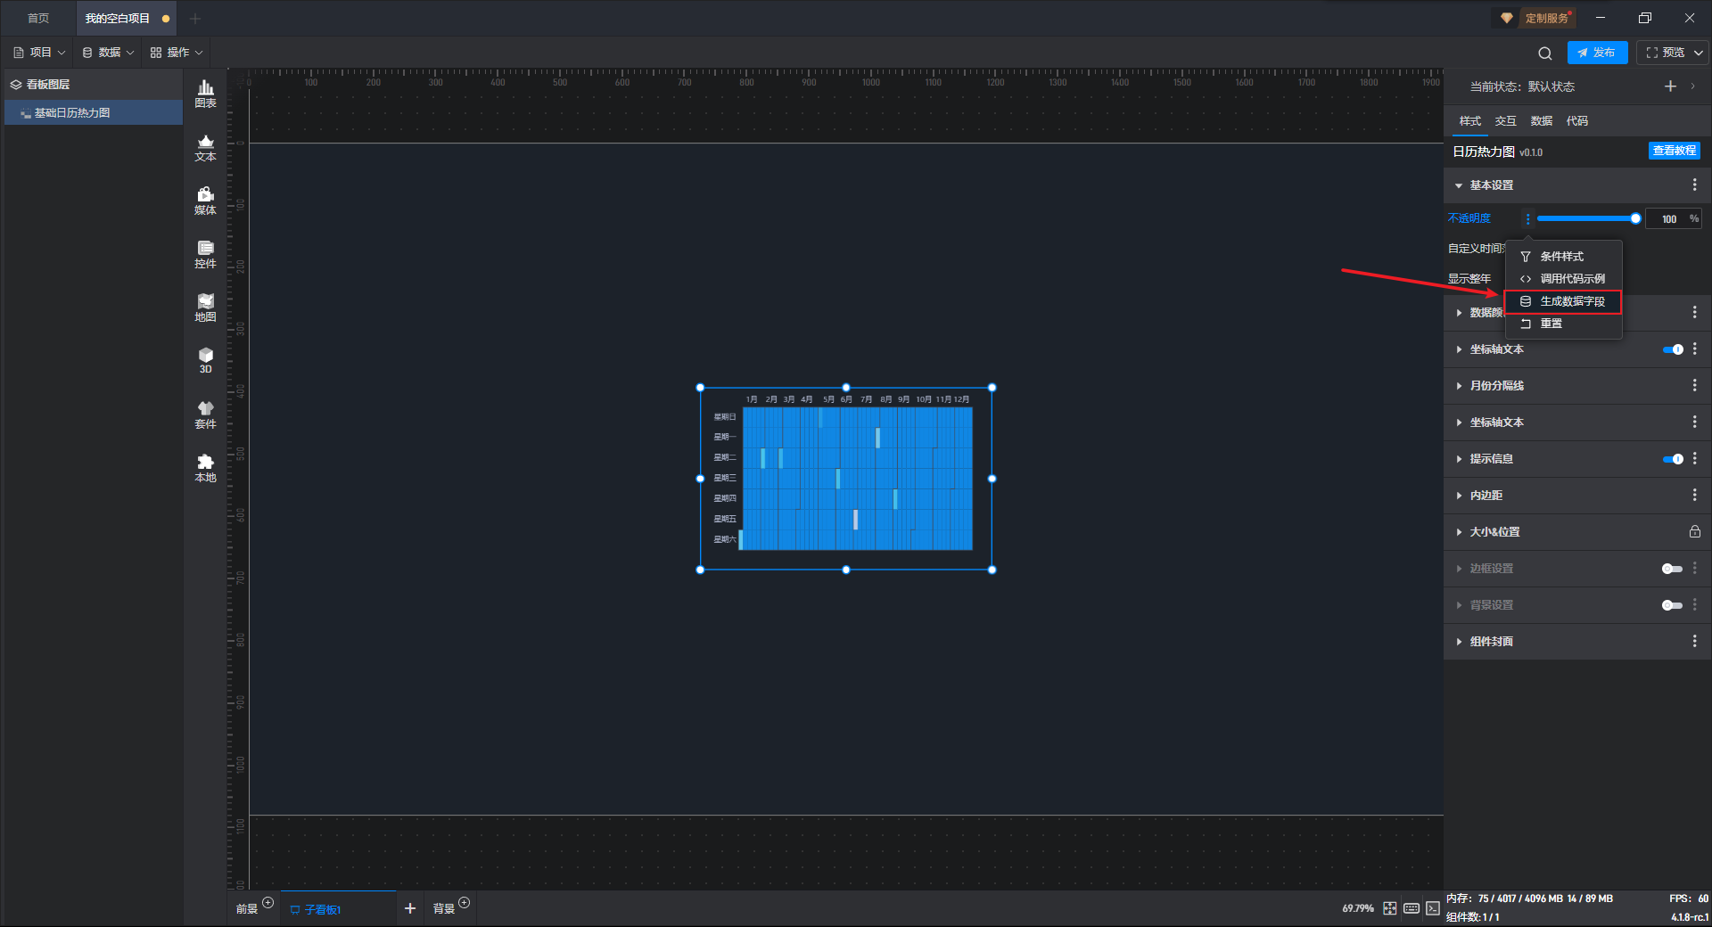Open the 项目 dropdown menu
Screen dimensions: 1712x927
coord(40,53)
